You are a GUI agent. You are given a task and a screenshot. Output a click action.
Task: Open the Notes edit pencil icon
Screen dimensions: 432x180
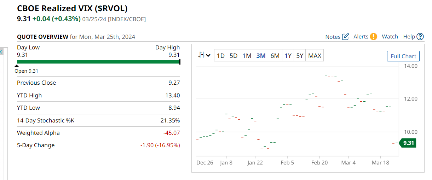pos(346,36)
